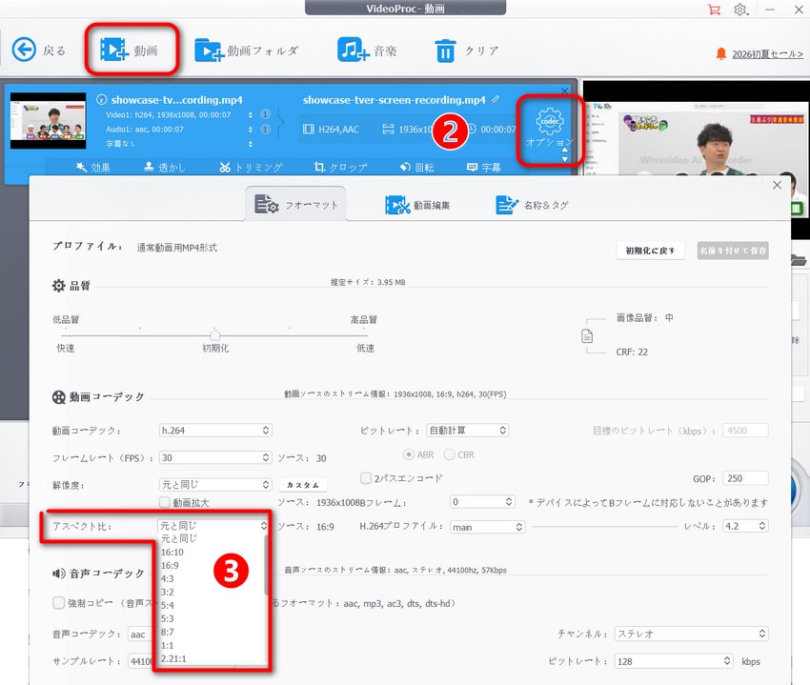Viewport: 810px width, 685px height.
Task: Open the Video1 track selector arrows
Action: click(250, 114)
